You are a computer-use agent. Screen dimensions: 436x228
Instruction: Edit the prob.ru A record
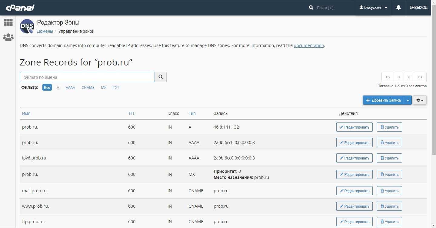pyautogui.click(x=354, y=127)
